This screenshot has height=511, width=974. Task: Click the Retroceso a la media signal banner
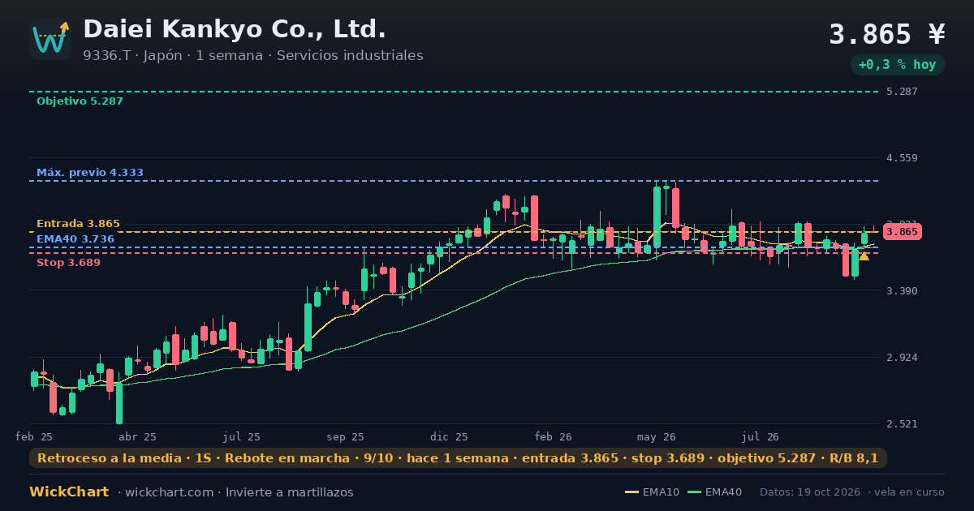coord(458,458)
